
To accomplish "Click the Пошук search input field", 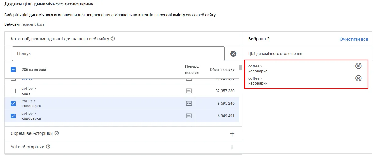I will [118, 54].
